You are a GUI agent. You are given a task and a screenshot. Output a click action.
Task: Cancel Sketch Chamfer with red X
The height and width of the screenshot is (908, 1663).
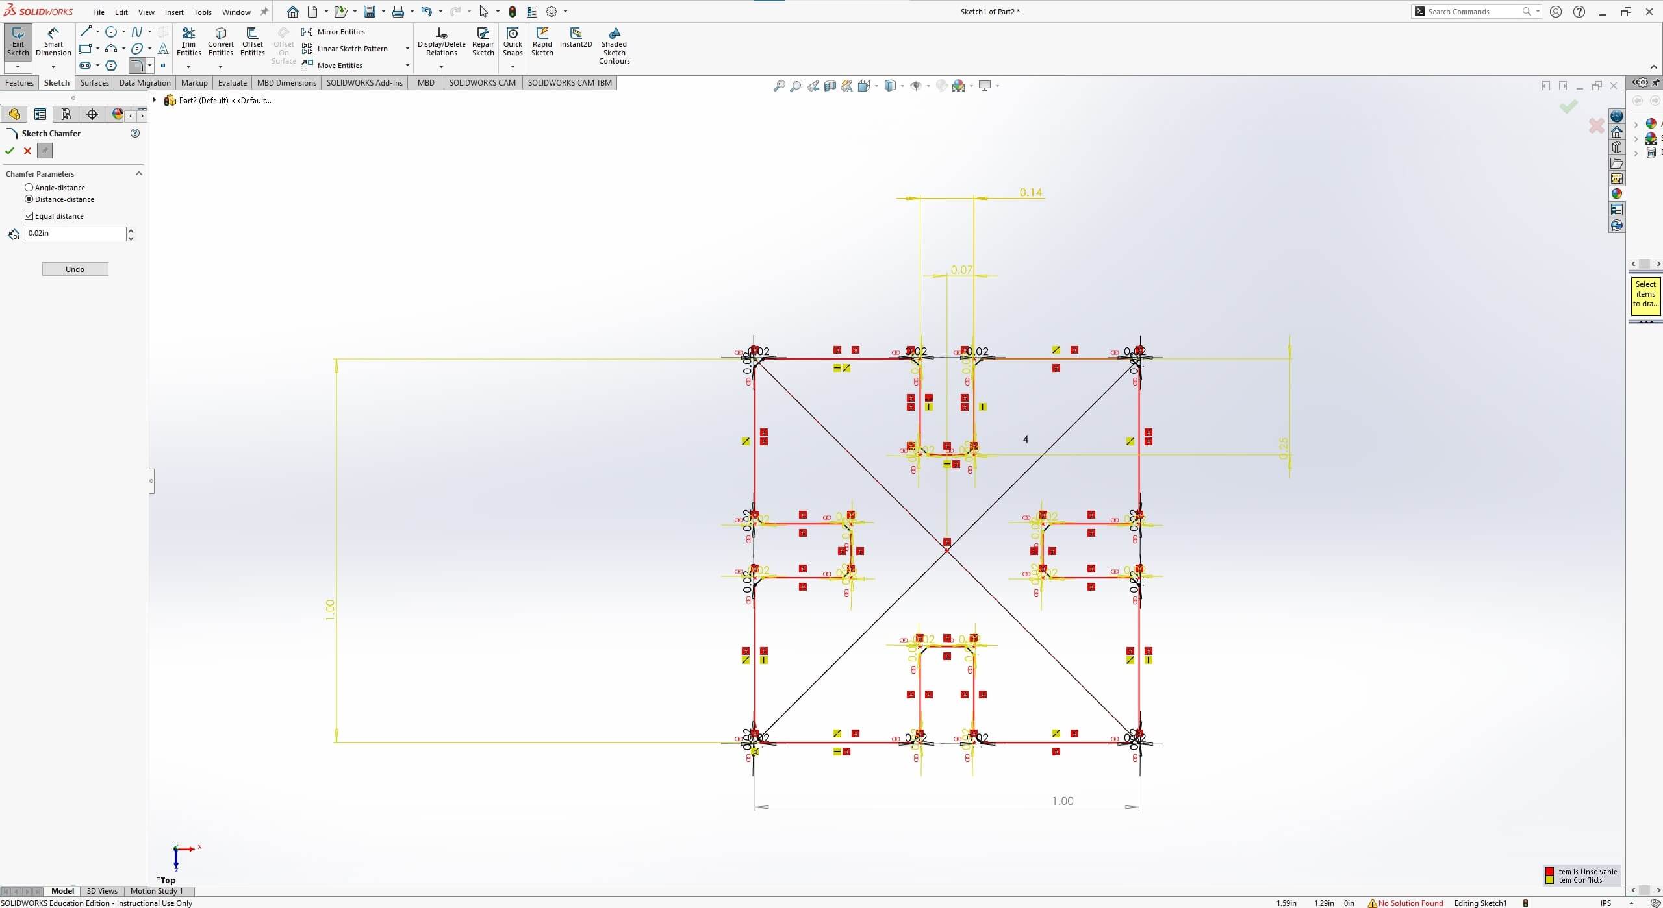[x=27, y=151]
